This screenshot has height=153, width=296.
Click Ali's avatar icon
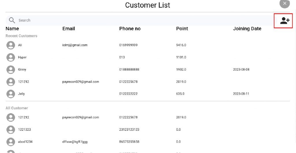pos(11,45)
